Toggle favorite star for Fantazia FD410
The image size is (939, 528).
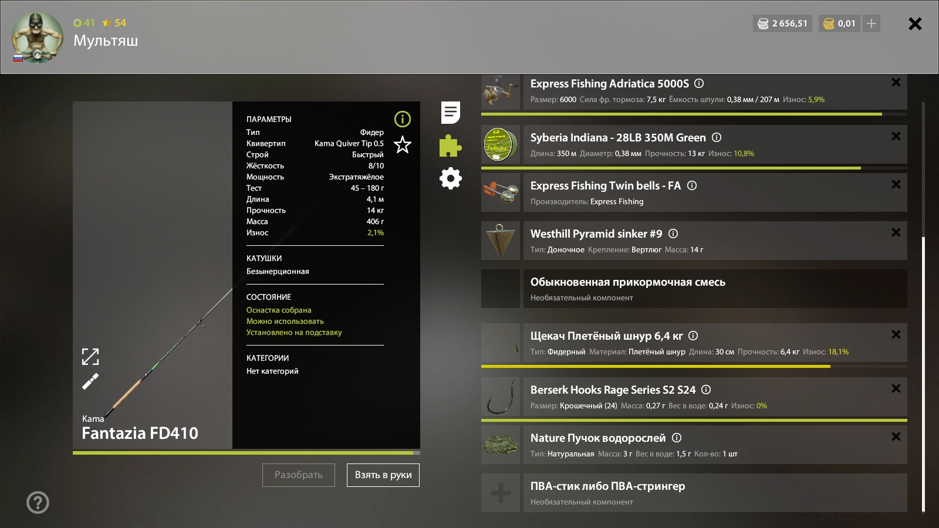402,144
